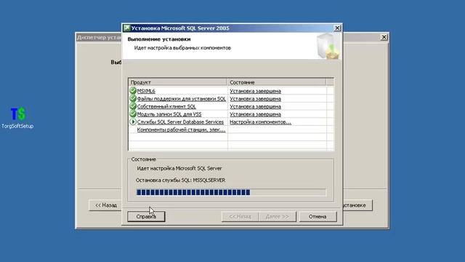Click the Выполнение установки heading
Viewport: 465px width, 262px height.
[x=159, y=39]
